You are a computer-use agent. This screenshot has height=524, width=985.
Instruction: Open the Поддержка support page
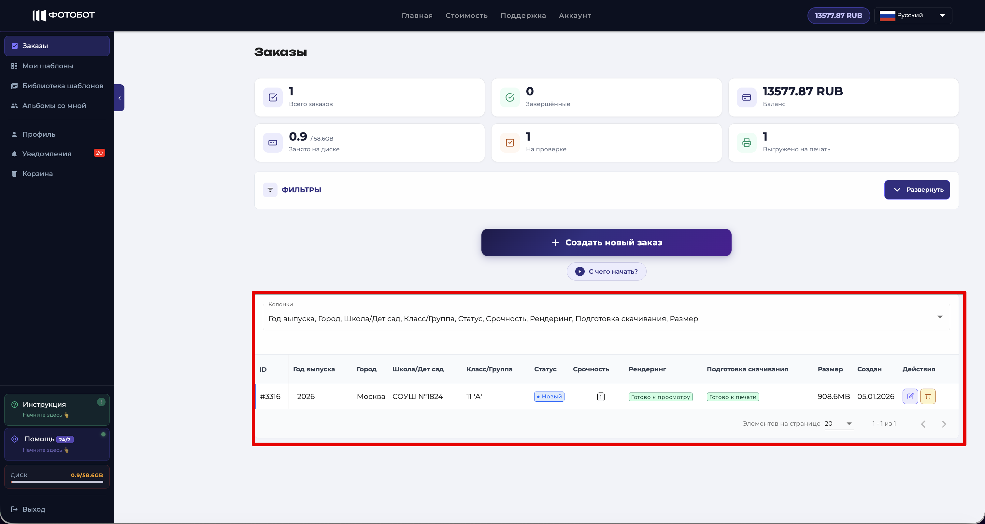[523, 16]
